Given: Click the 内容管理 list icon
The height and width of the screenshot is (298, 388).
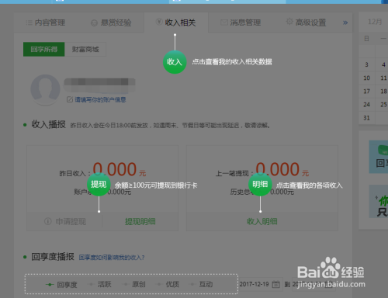Looking at the screenshot, I should click(x=29, y=23).
